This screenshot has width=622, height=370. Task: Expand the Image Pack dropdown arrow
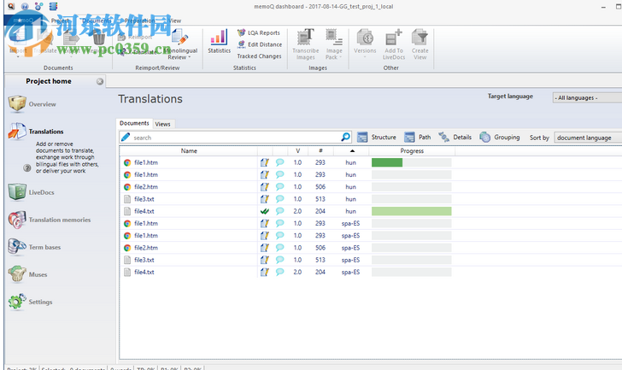(x=340, y=57)
